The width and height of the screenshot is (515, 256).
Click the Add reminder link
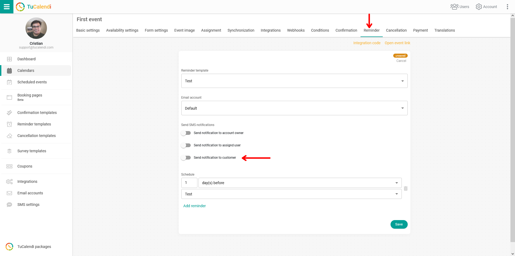194,206
